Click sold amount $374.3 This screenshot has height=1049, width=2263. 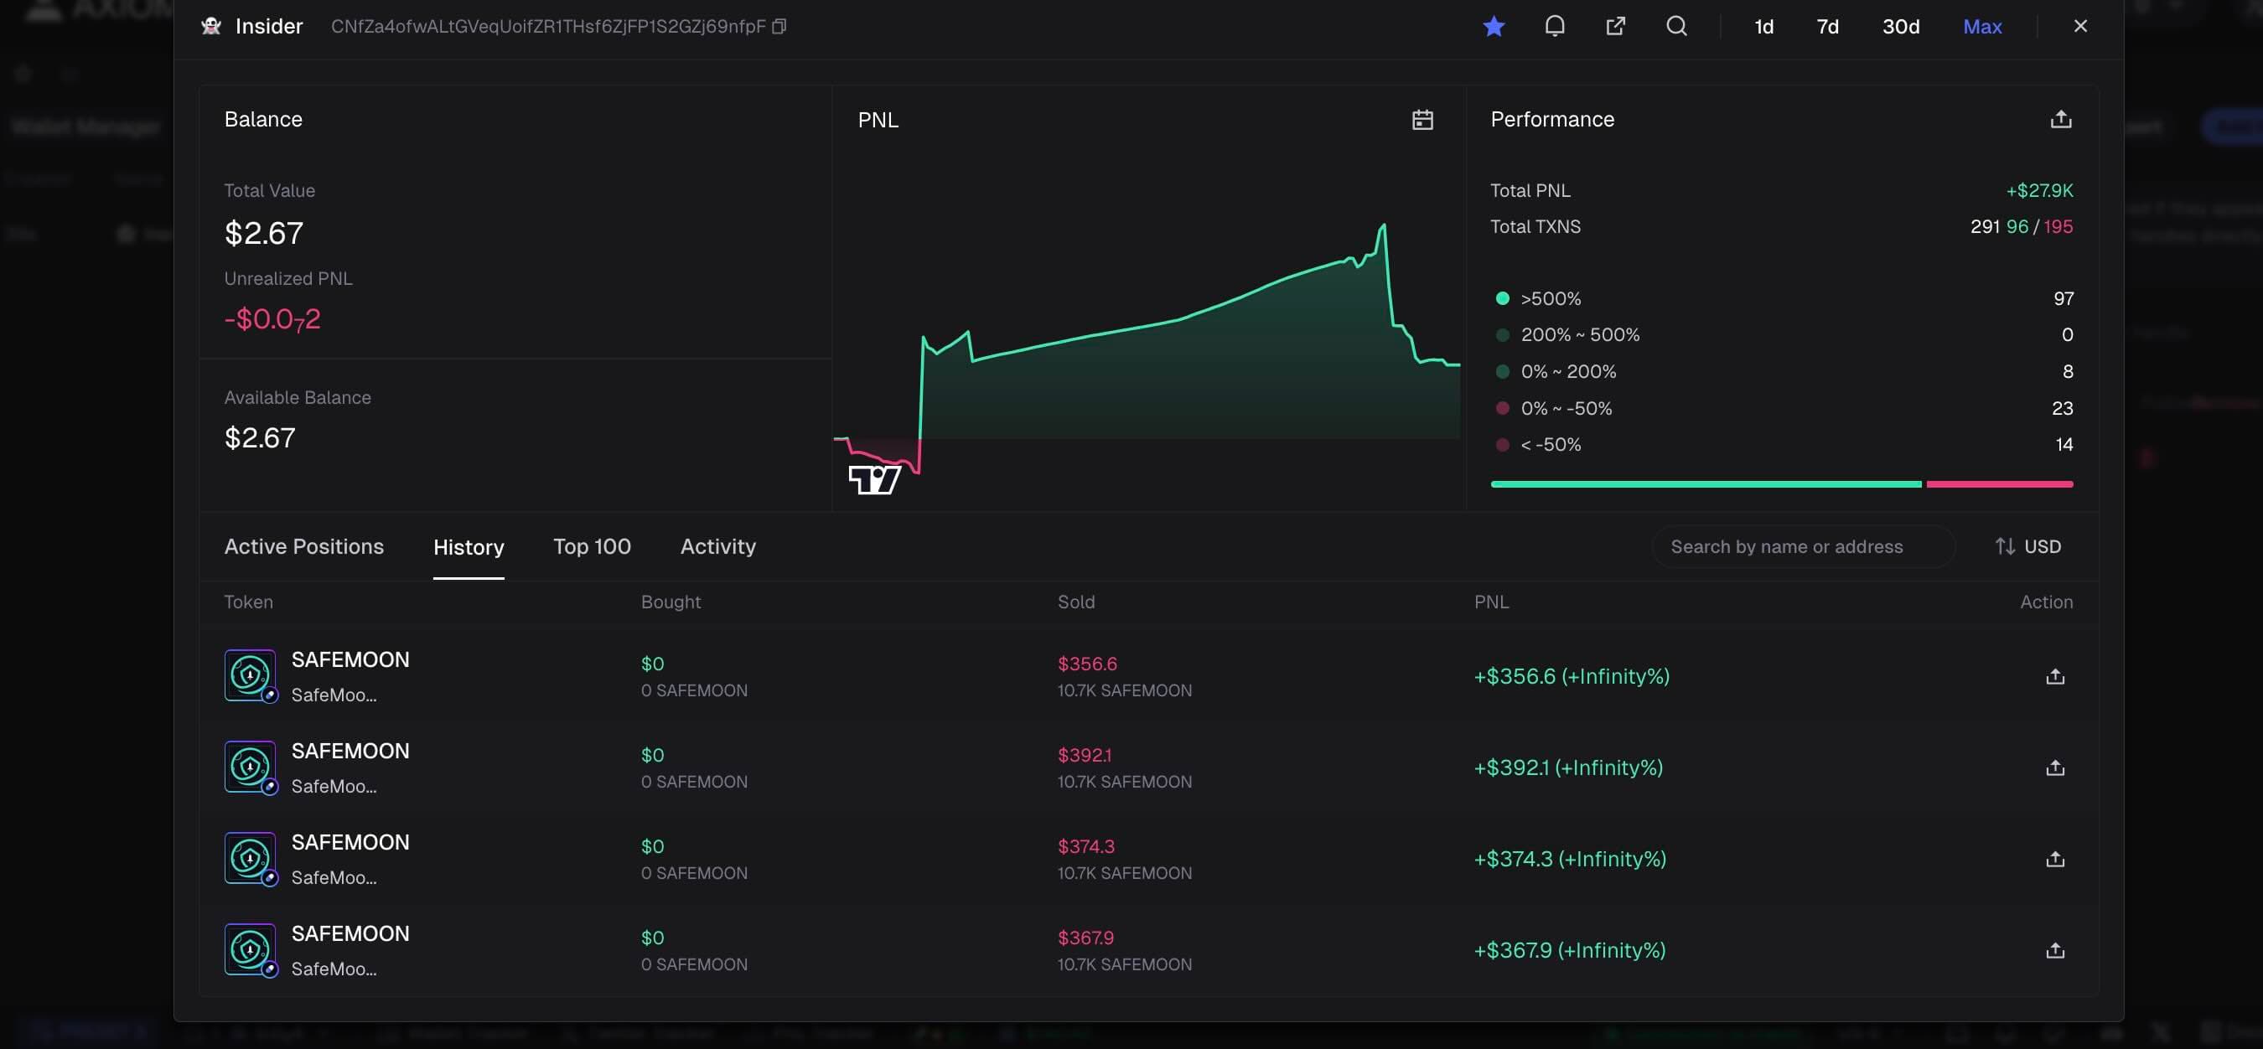coord(1085,846)
